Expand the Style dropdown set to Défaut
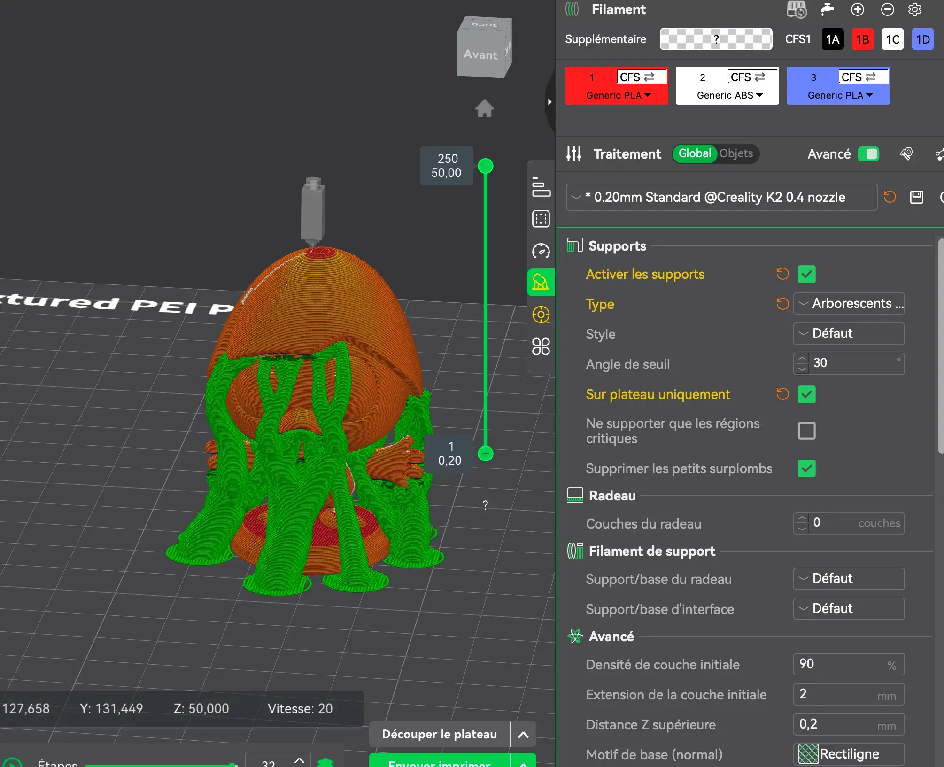Viewport: 944px width, 767px height. pos(849,334)
